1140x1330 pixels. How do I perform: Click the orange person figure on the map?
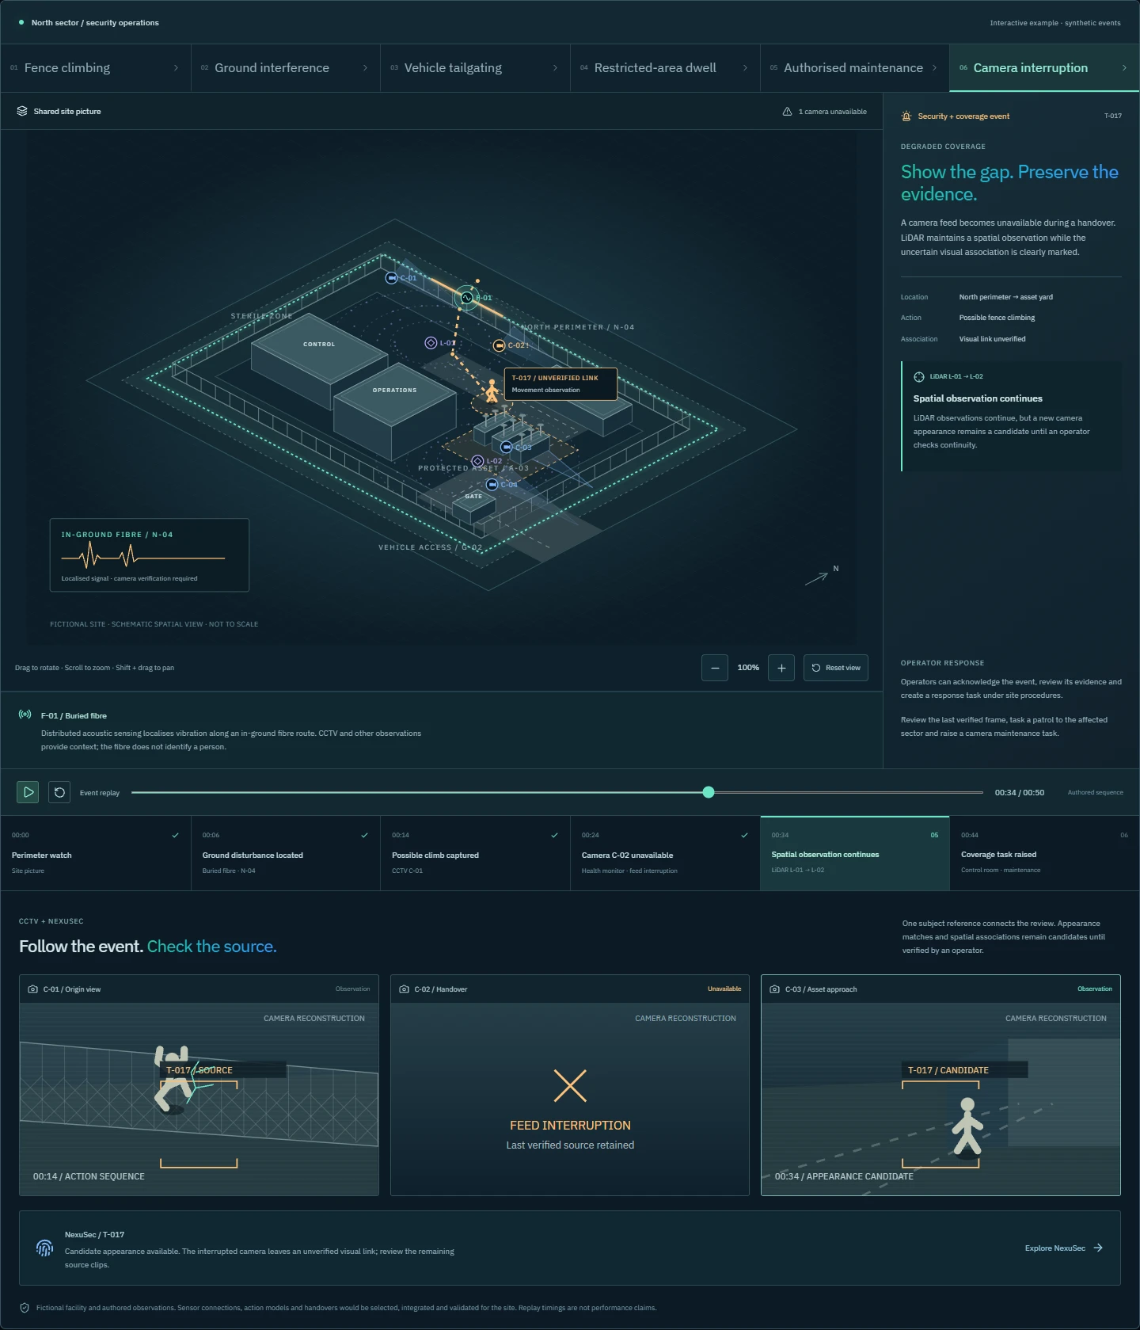492,391
